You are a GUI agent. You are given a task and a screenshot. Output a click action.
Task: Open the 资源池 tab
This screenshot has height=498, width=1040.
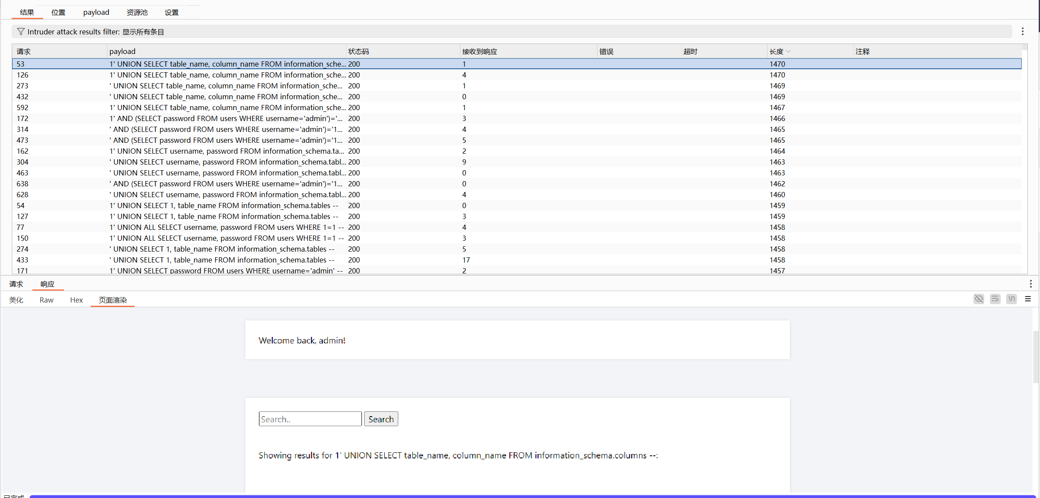pyautogui.click(x=137, y=12)
